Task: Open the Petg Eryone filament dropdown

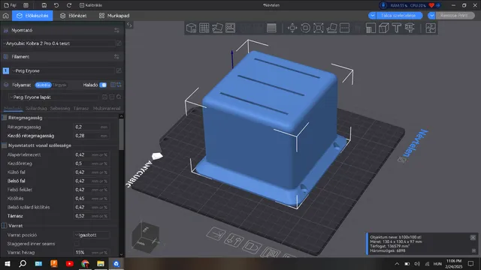Action: pyautogui.click(x=63, y=70)
